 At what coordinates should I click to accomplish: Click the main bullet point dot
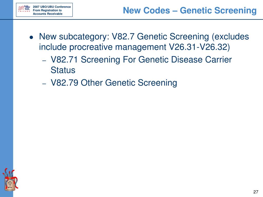click(31, 37)
